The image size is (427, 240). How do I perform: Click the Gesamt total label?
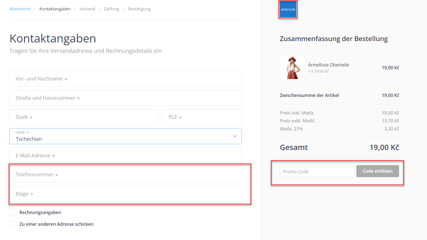(294, 147)
